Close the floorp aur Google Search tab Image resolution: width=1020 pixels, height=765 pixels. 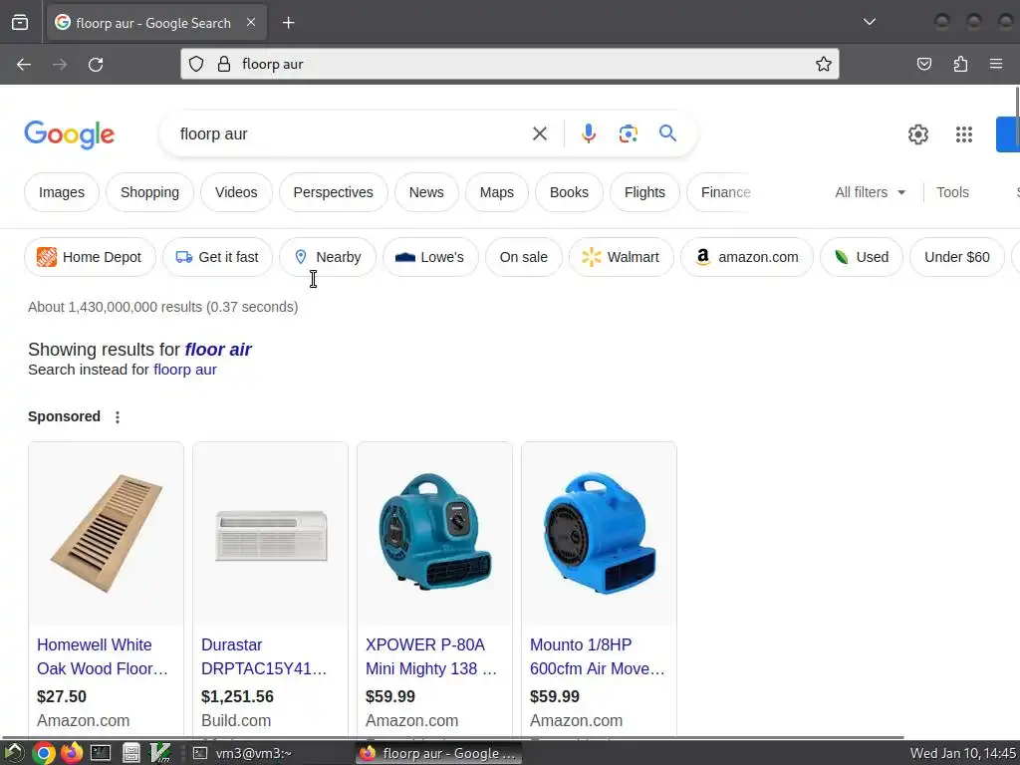[251, 22]
